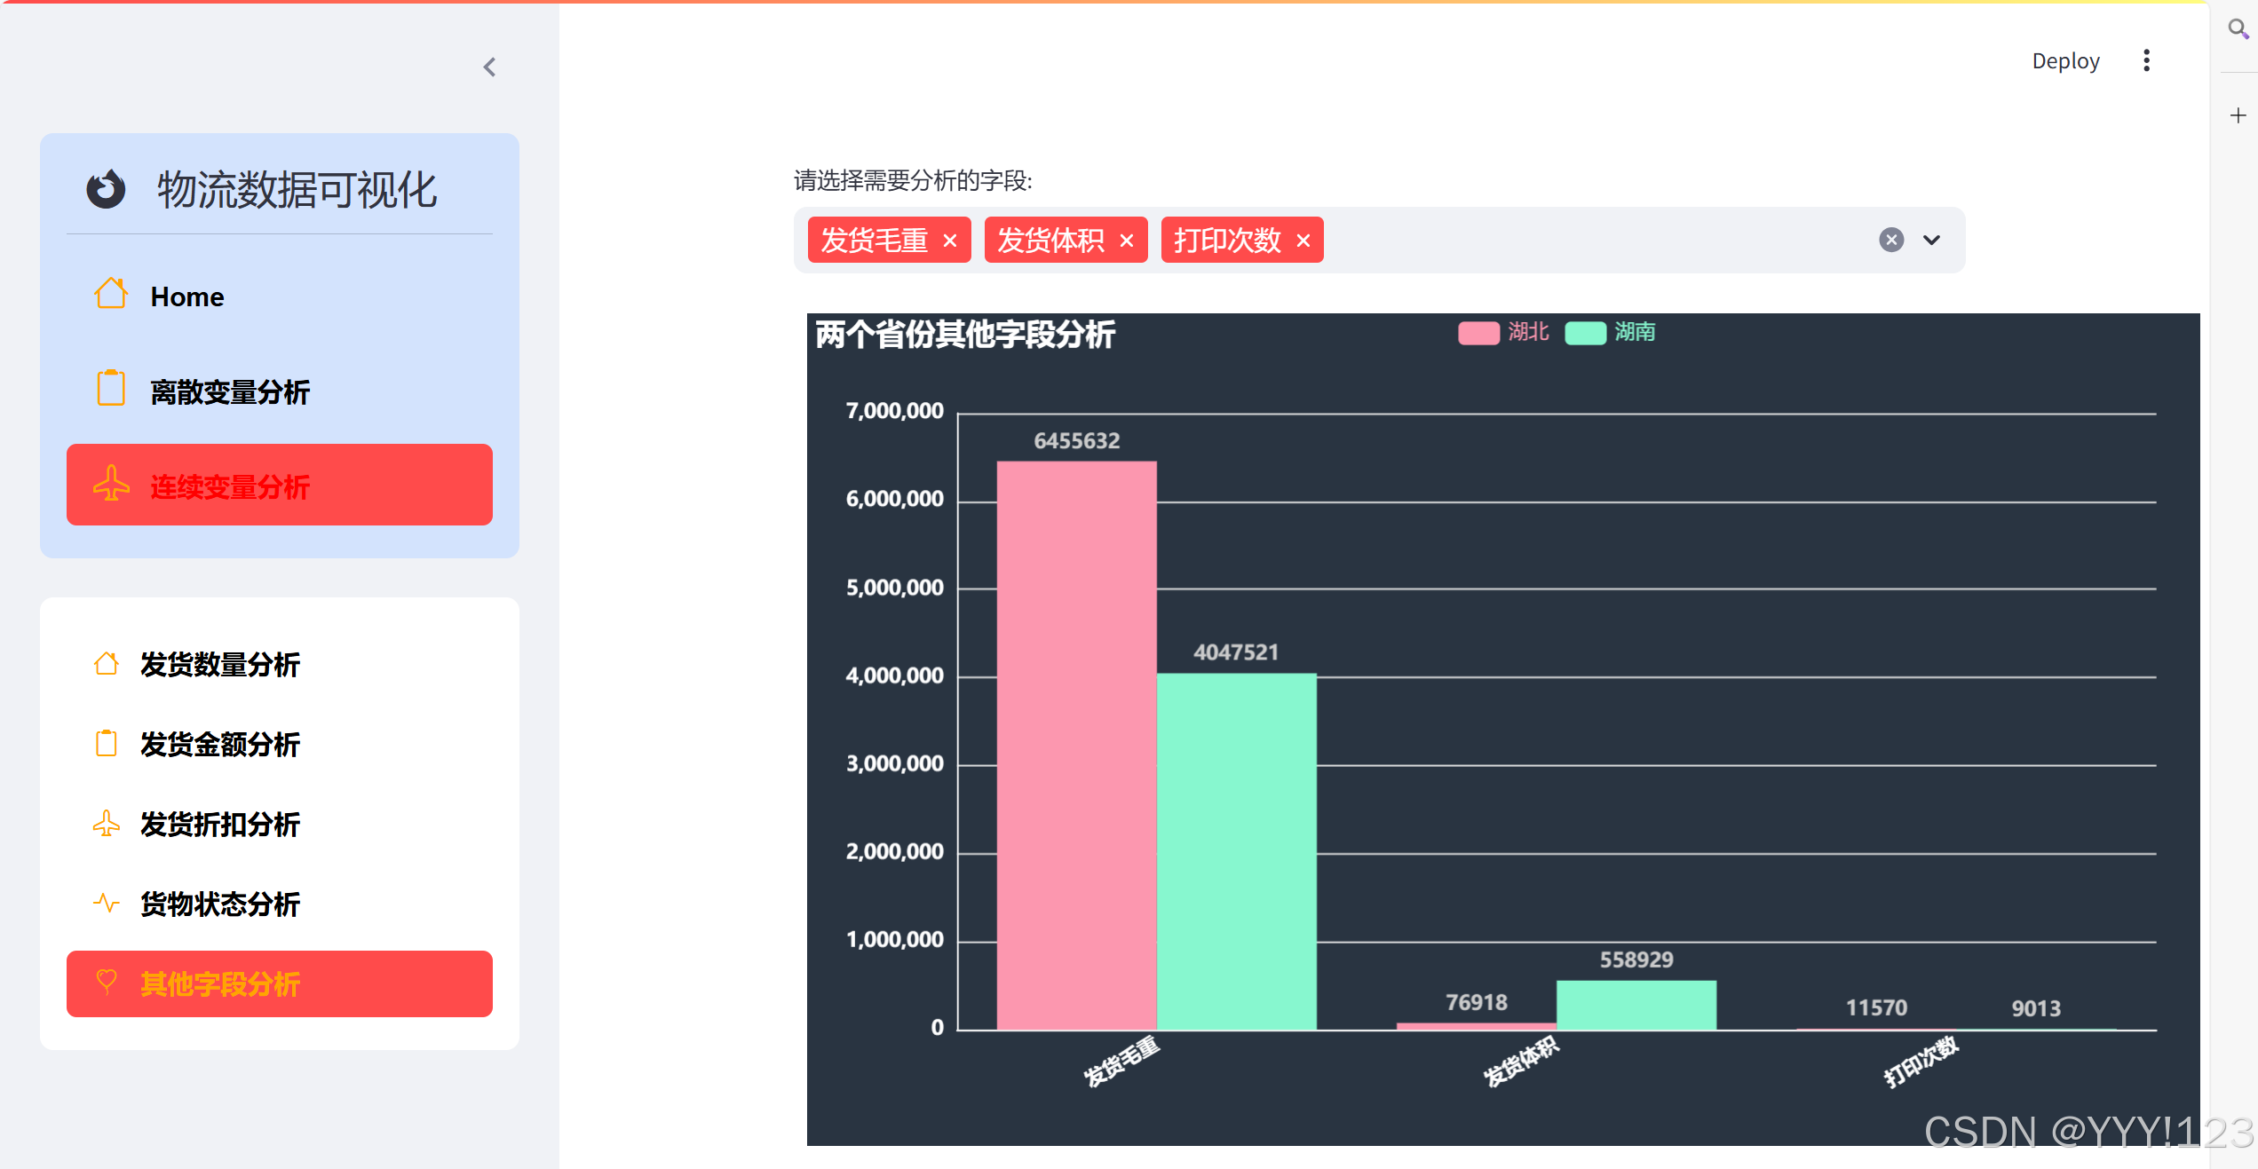Viewport: 2258px width, 1169px height.
Task: Toggle 湖南 series in chart legend
Action: [1585, 333]
